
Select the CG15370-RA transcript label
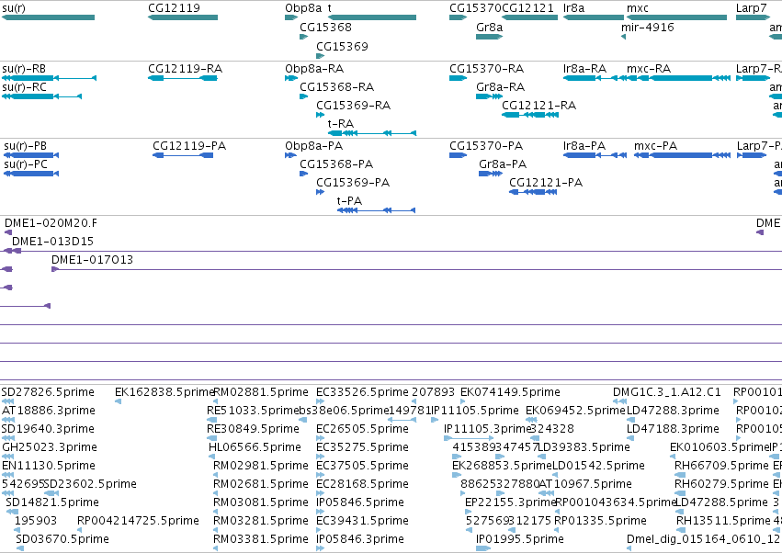486,68
